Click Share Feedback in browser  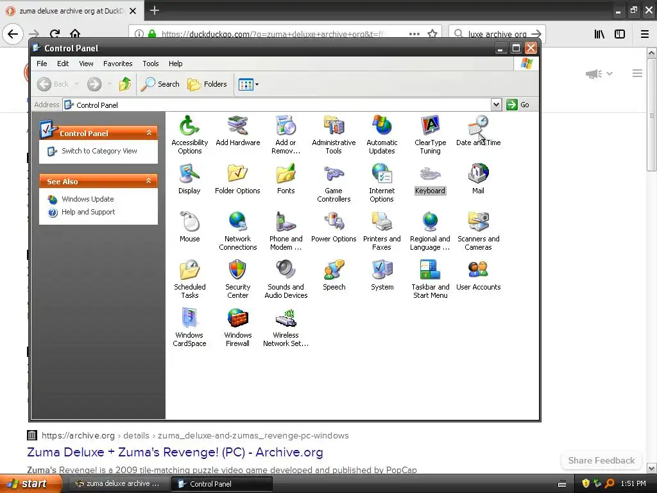coord(601,460)
